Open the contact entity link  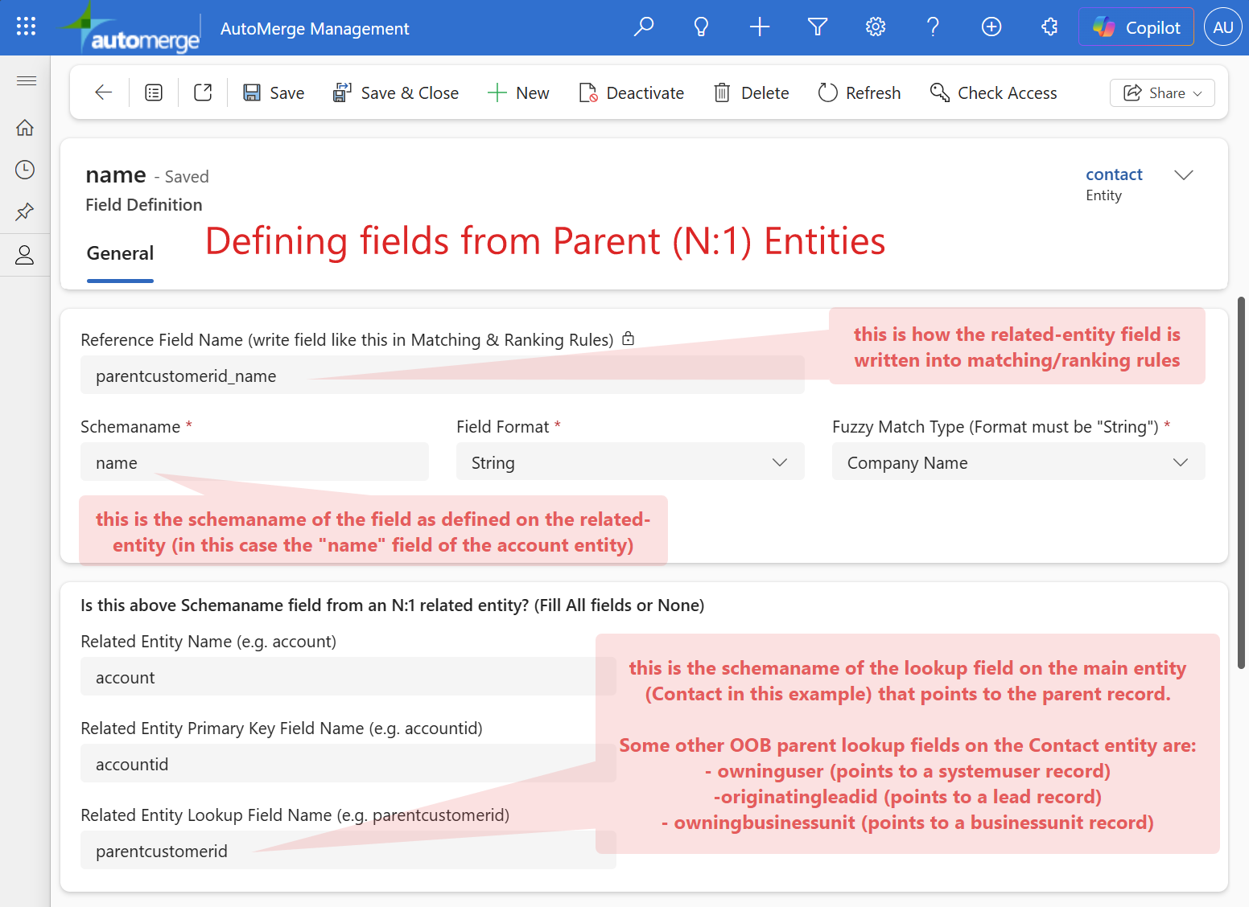pos(1114,174)
